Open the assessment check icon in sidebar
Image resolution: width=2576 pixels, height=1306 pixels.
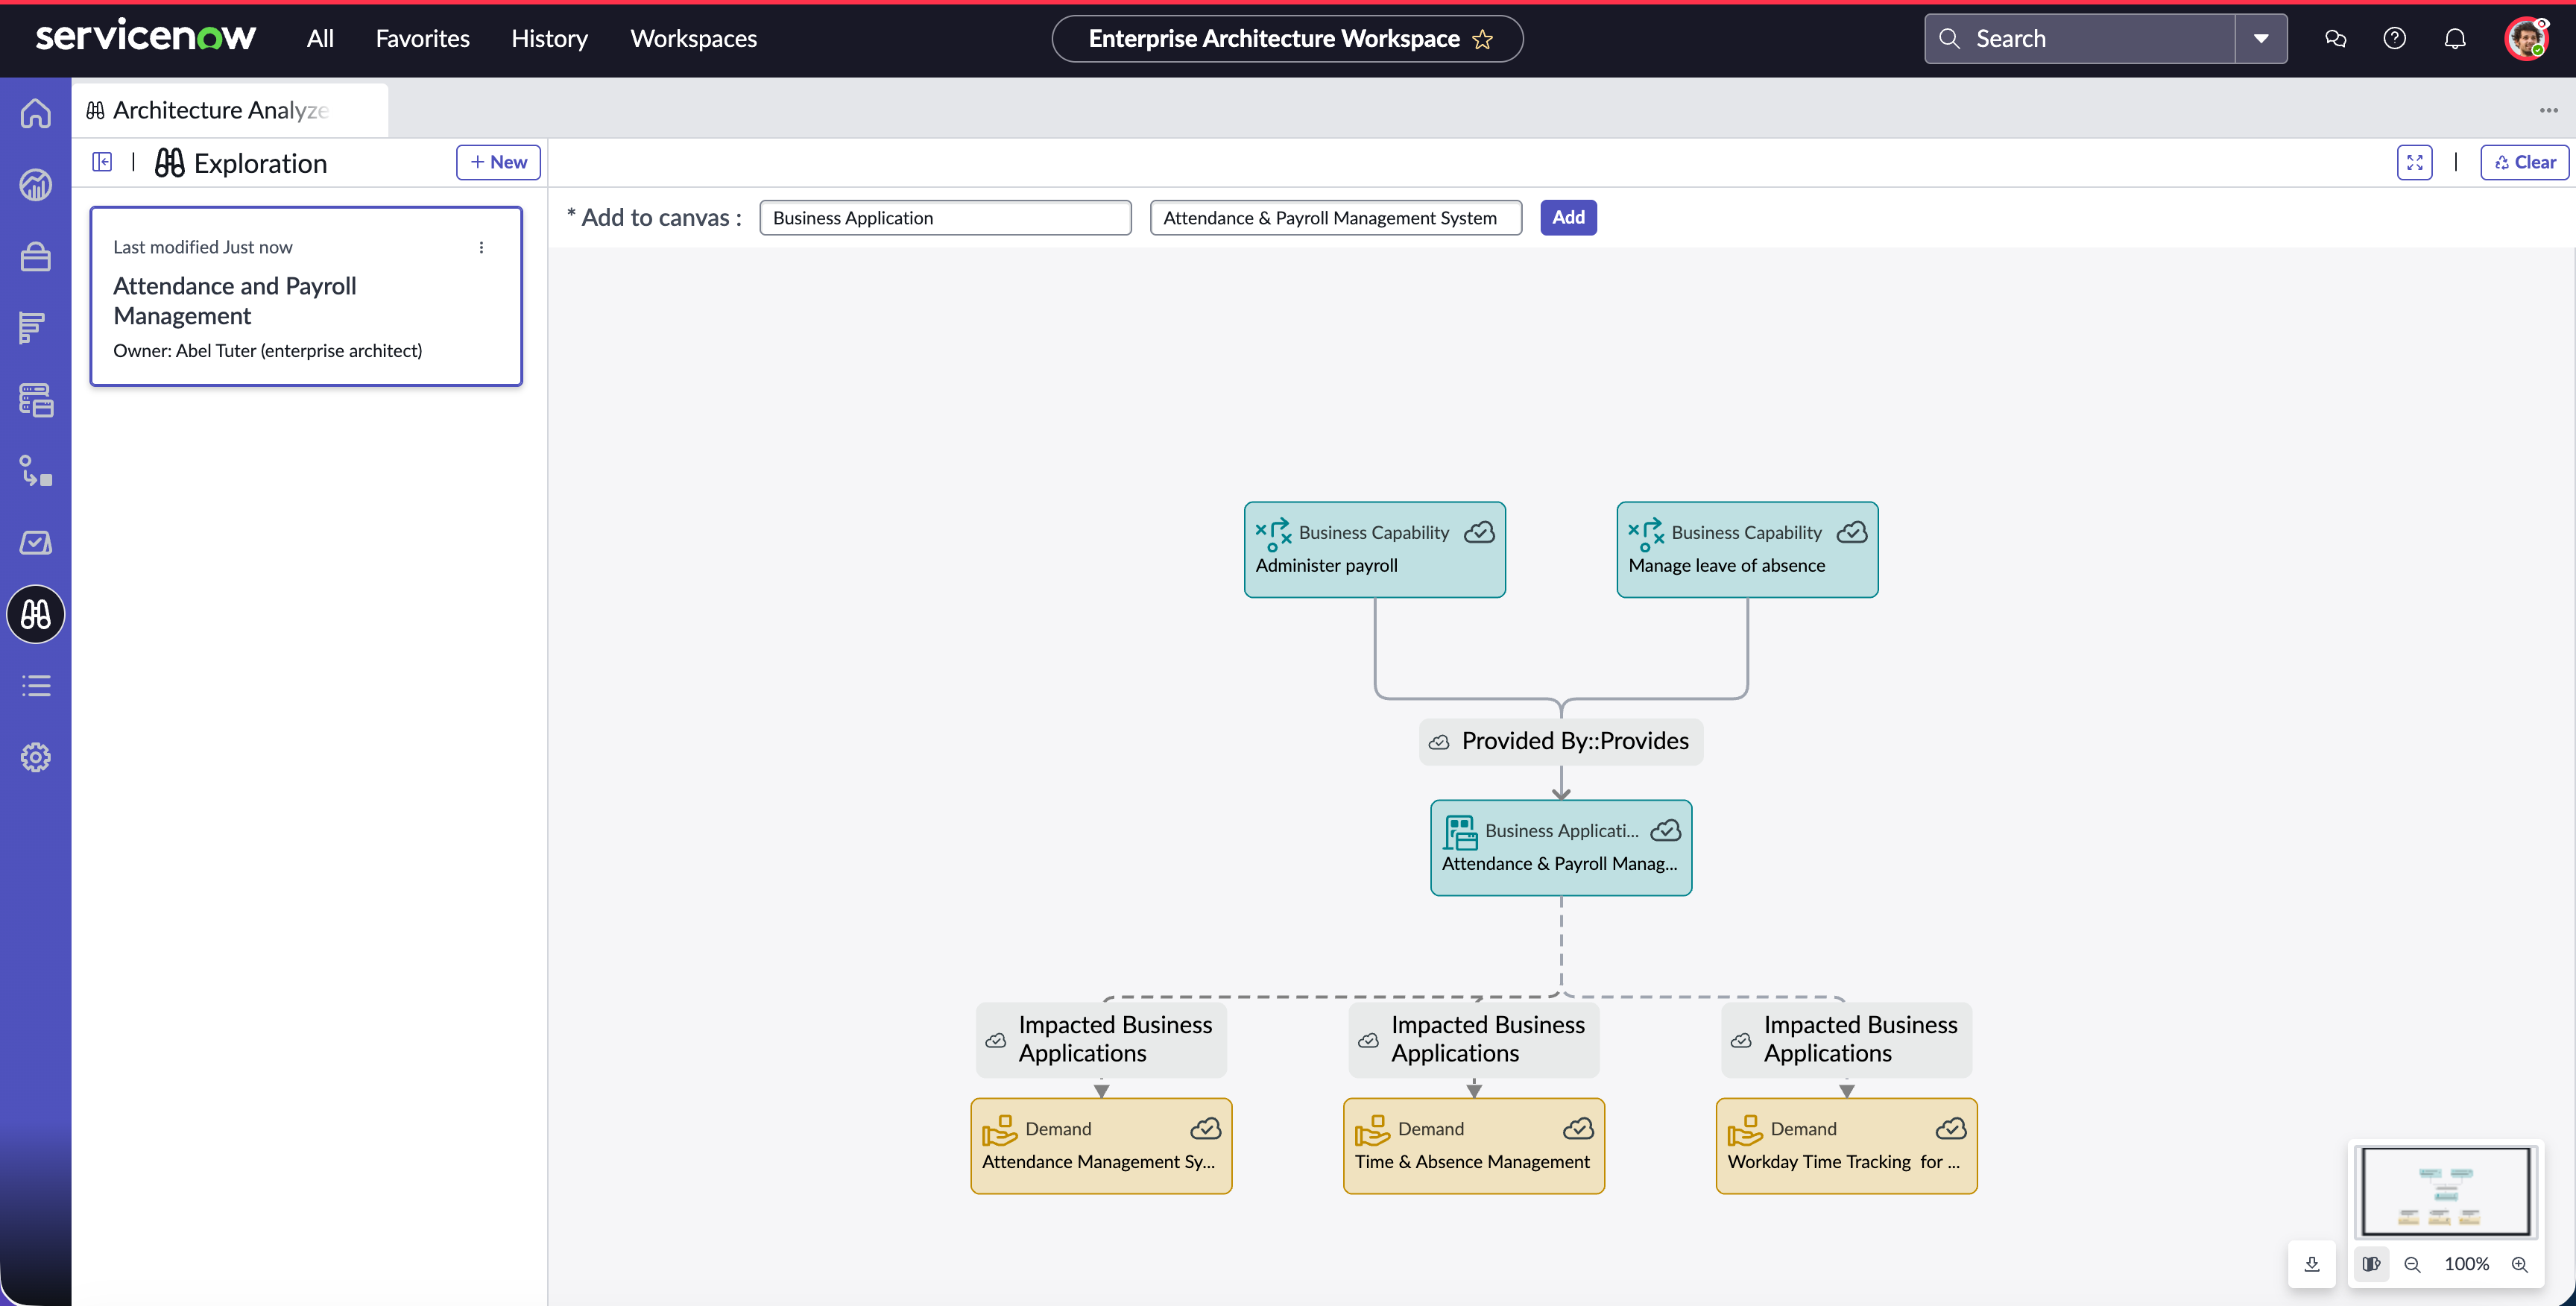point(36,543)
